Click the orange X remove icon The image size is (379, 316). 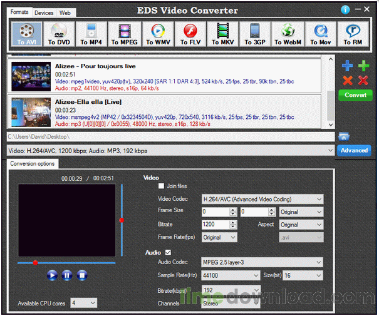coord(348,80)
